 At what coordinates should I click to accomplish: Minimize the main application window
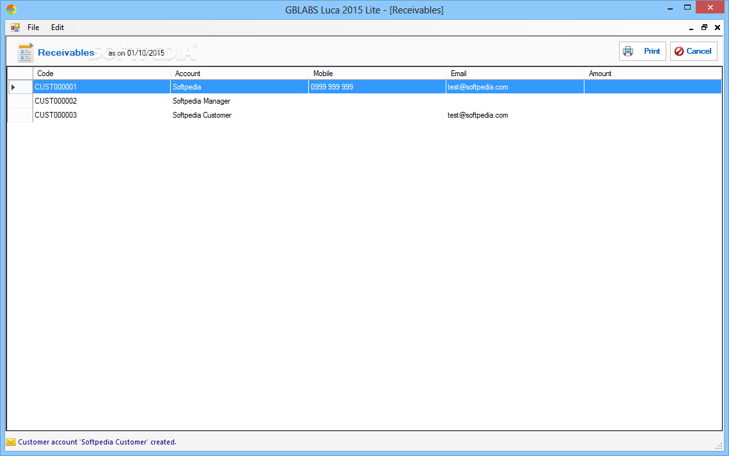670,8
